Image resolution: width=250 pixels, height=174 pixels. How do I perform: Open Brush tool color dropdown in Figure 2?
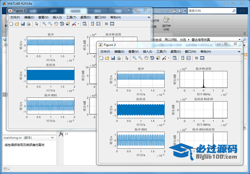coord(169,58)
